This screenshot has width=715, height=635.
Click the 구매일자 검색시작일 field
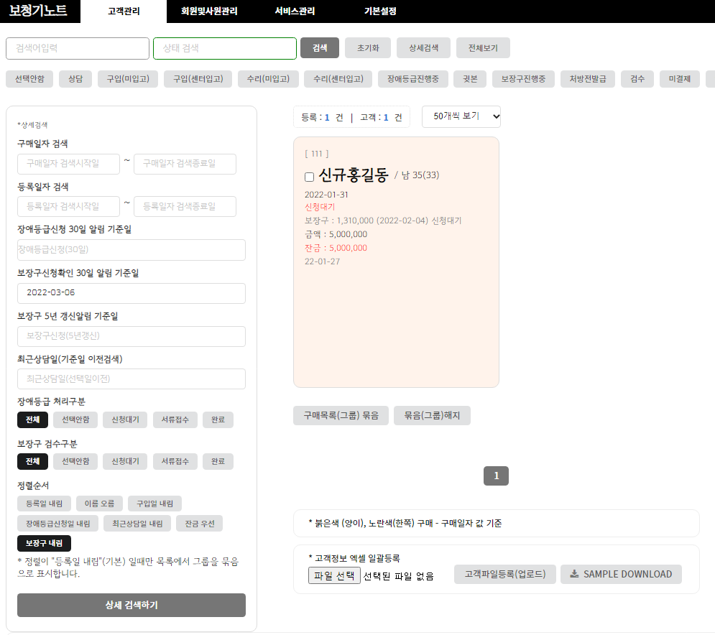pos(68,164)
